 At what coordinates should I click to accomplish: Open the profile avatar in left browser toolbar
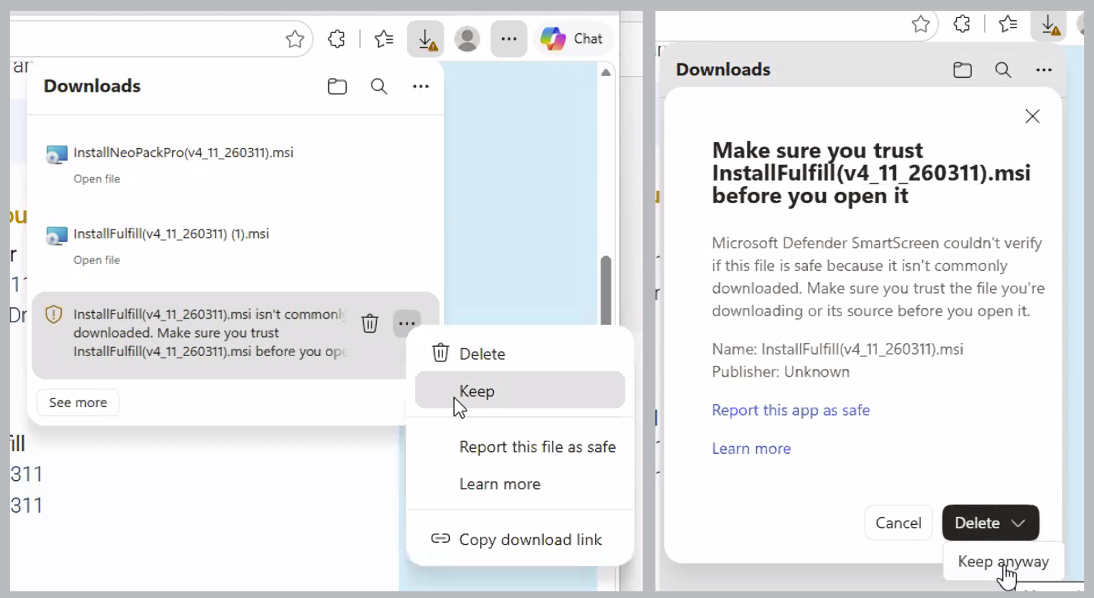pos(467,39)
